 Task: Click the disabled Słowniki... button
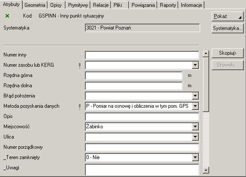pos(228,65)
